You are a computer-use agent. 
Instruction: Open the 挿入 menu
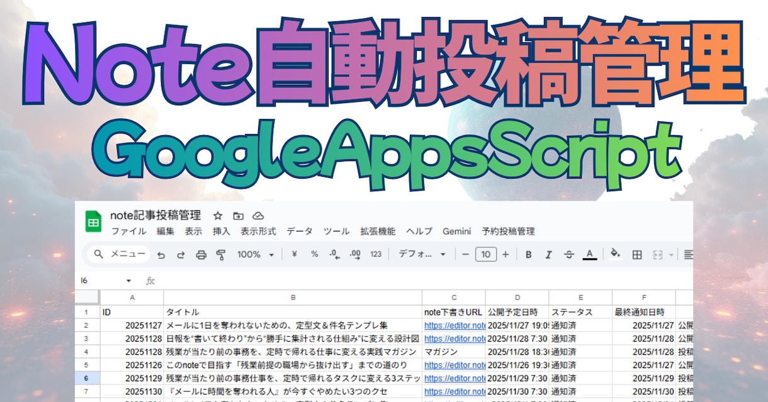222,232
